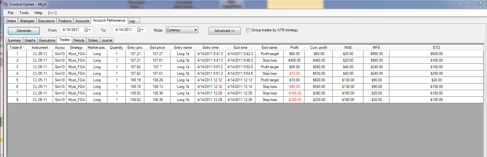The image size is (487, 157).
Task: Click entry time 4/14/2011 9:41:3 in trade 1
Action: click(x=210, y=54)
